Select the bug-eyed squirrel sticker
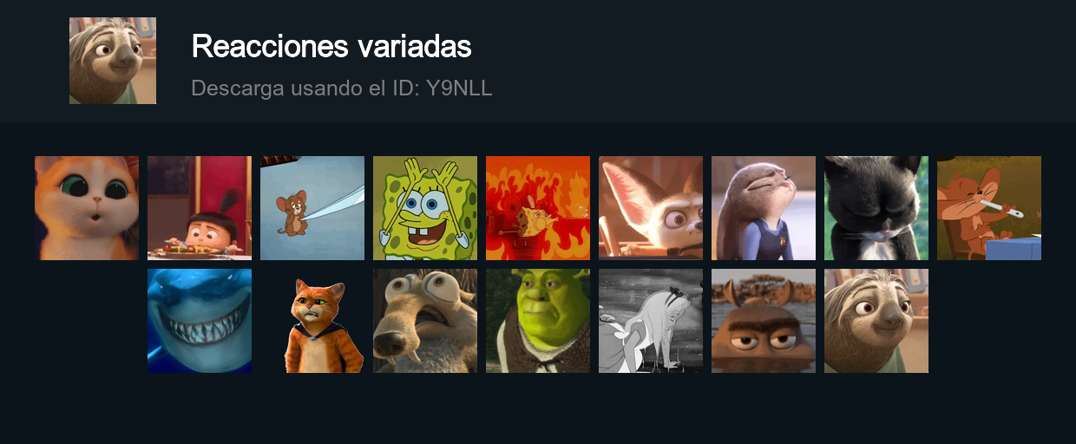This screenshot has width=1076, height=444. [x=425, y=321]
